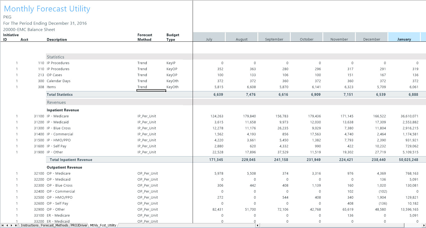Click the July total statistics 6,639
The height and width of the screenshot is (228, 426).
tap(218, 95)
